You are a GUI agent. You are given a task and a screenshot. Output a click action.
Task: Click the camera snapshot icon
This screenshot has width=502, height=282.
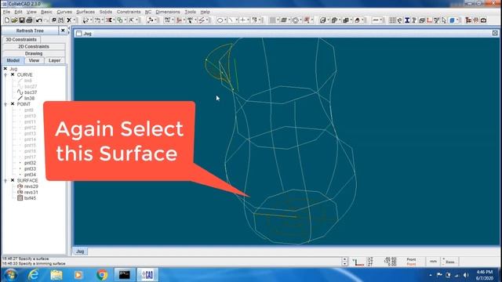coord(483,20)
